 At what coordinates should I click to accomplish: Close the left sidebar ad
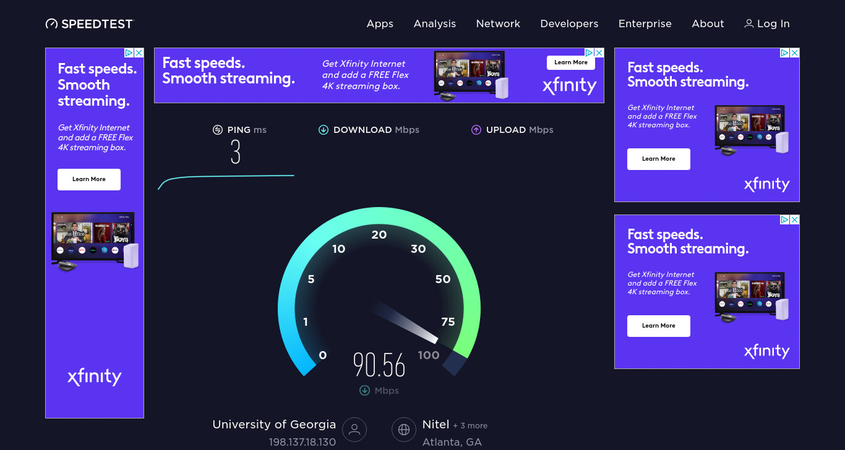[x=139, y=53]
